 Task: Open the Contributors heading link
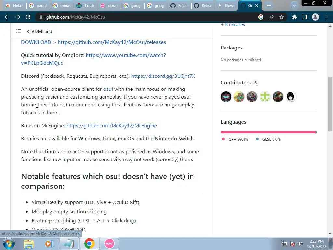pyautogui.click(x=236, y=82)
